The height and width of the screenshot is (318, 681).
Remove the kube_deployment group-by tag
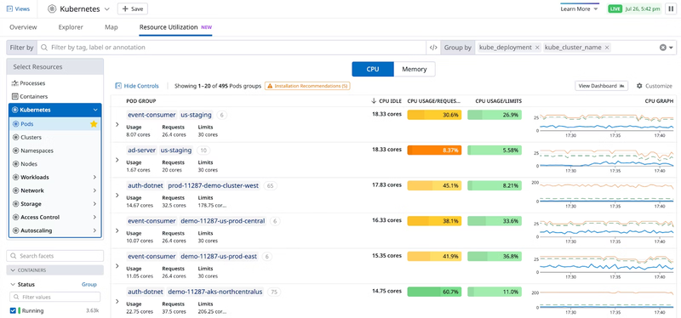point(537,48)
